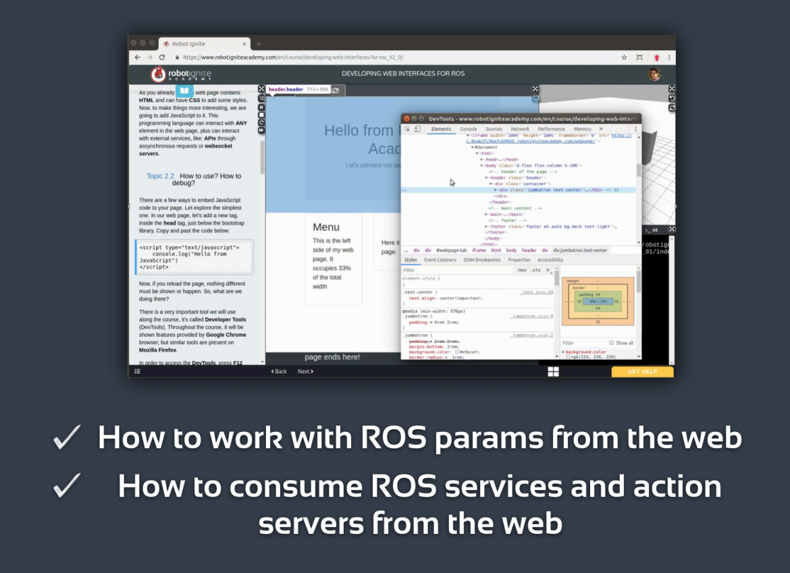Switch to the Console tab in DevTools
The width and height of the screenshot is (790, 573).
469,130
